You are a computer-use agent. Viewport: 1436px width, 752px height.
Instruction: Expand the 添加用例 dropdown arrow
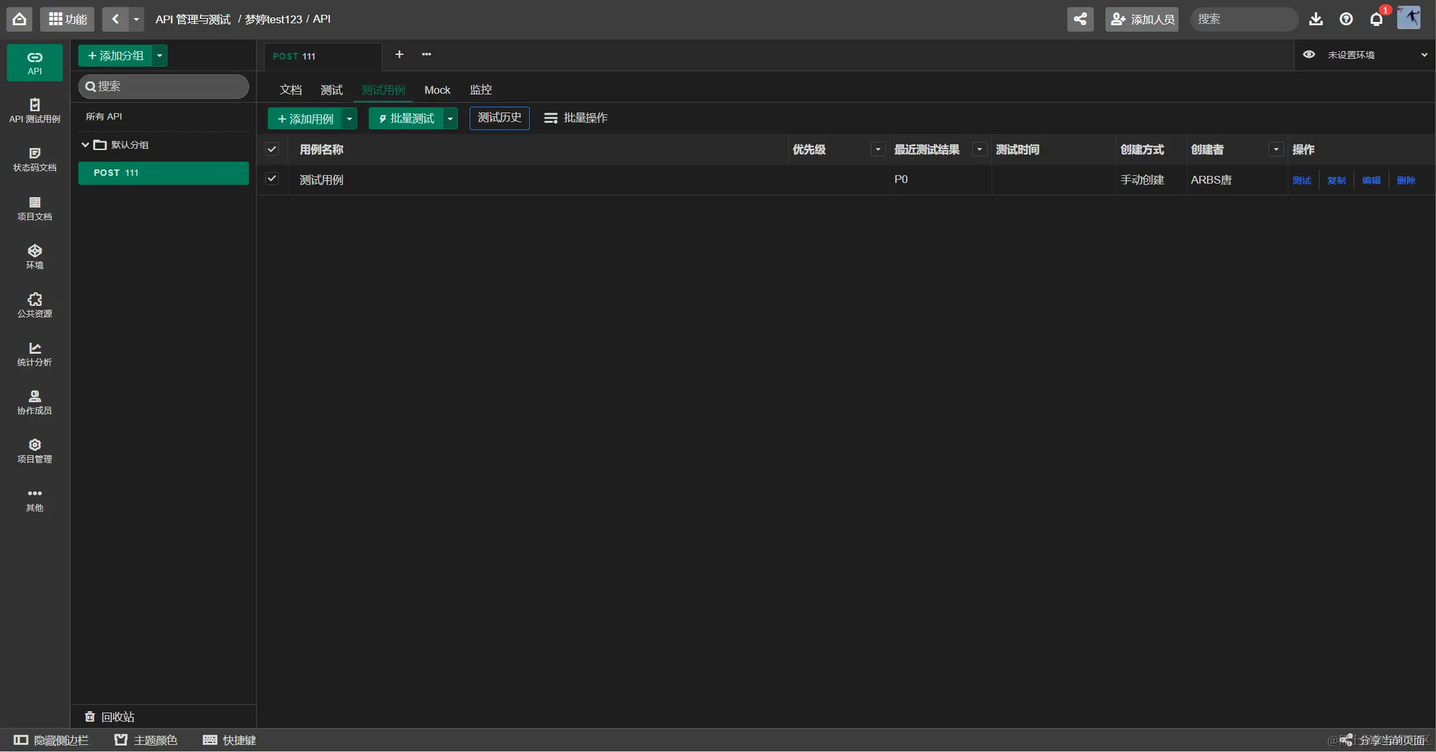pos(349,118)
